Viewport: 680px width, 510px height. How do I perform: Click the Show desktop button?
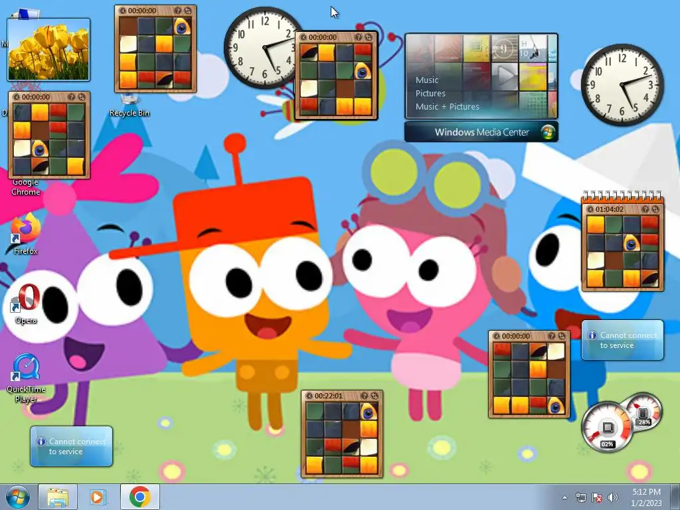(x=675, y=497)
